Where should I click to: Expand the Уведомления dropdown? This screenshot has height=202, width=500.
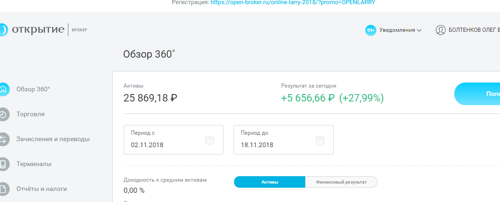pos(400,30)
